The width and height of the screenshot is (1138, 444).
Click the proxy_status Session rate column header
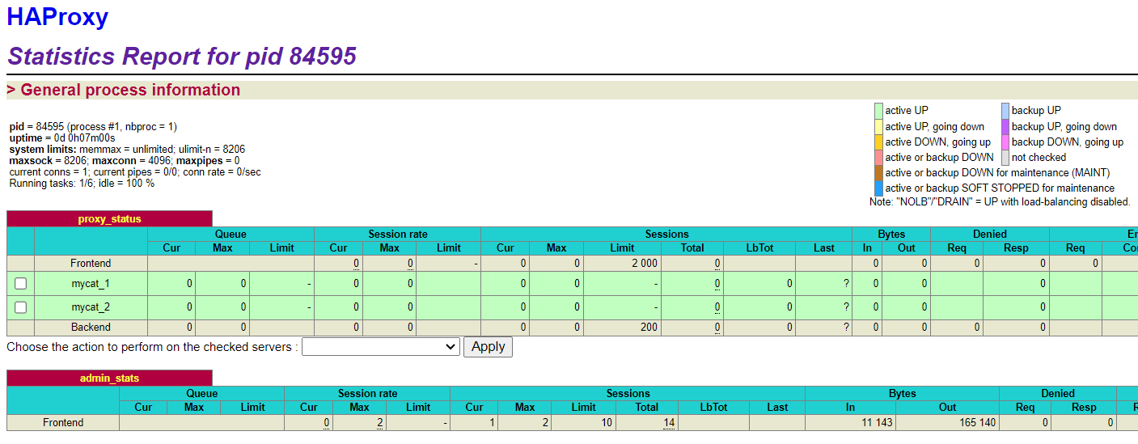[x=397, y=234]
